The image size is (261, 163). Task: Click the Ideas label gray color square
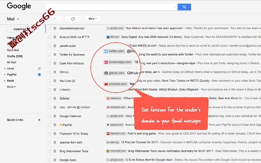pyautogui.click(x=39, y=68)
